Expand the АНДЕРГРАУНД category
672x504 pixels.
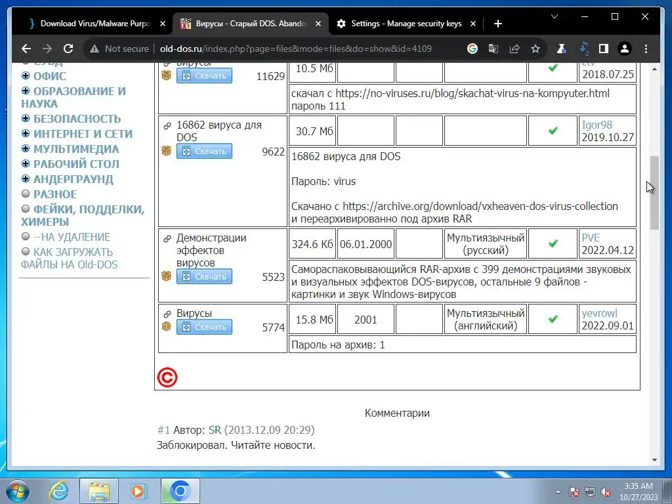click(x=26, y=178)
